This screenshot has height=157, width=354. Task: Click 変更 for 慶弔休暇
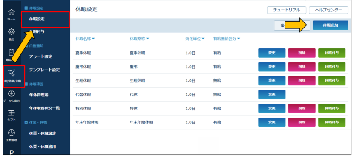pos(272,67)
